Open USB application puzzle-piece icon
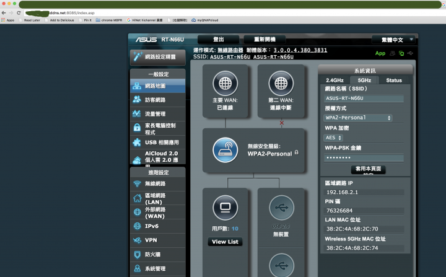 pos(137,142)
